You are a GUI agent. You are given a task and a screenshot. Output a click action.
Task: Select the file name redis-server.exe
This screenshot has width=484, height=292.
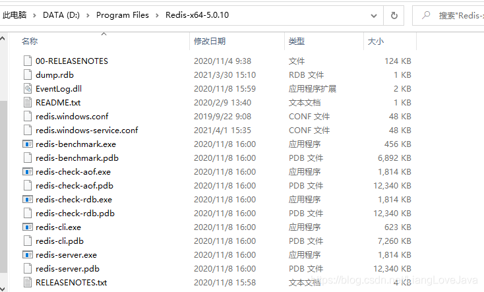tap(66, 254)
